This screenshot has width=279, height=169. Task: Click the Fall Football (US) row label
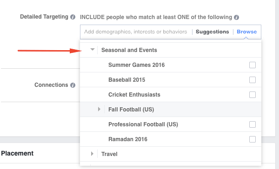[131, 110]
